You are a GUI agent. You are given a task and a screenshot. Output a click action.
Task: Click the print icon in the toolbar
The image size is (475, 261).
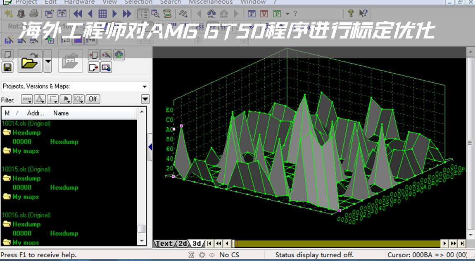(34, 14)
